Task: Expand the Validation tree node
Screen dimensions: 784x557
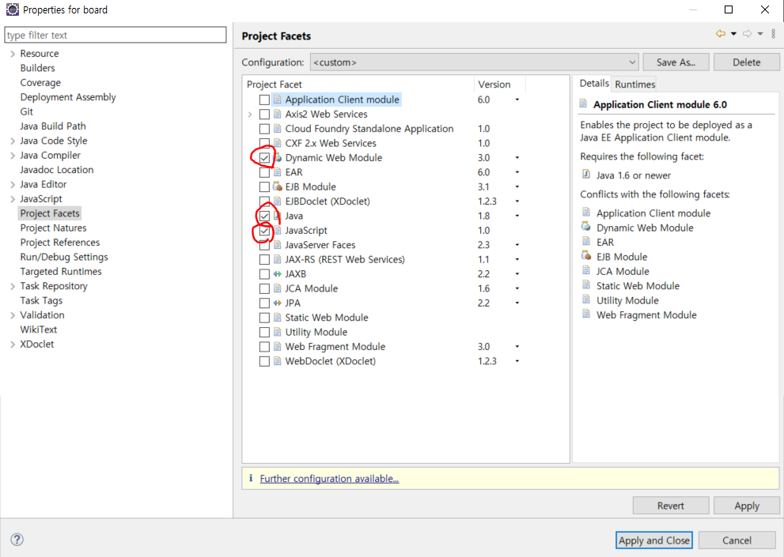Action: click(13, 316)
